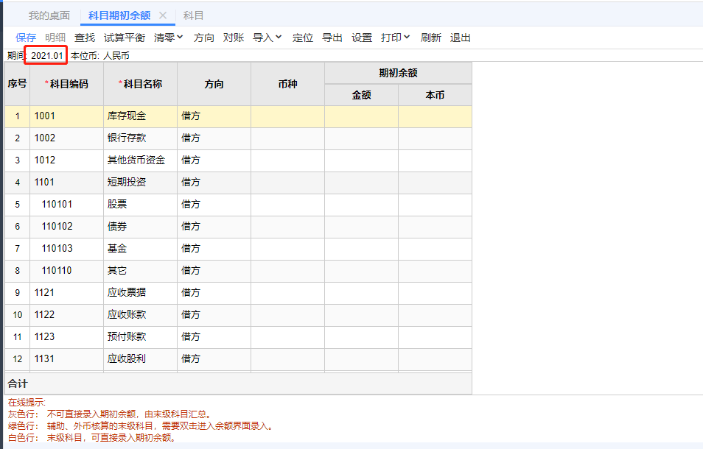
Task: Open 设置 from toolbar
Action: coord(362,38)
